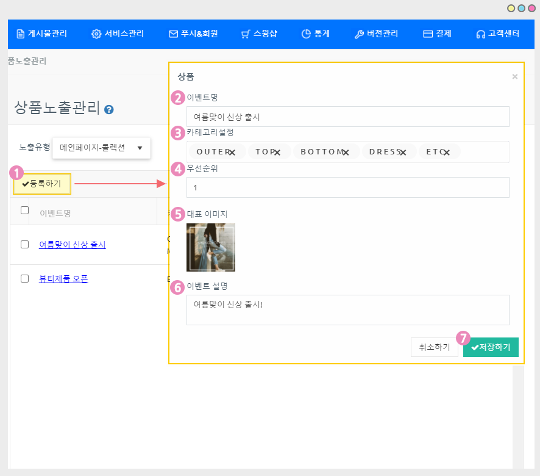Click the 저장하기 button
This screenshot has height=476, width=540.
tap(491, 347)
